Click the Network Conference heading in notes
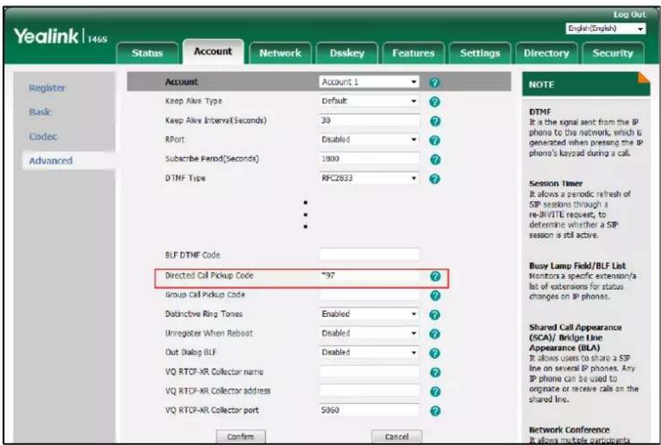This screenshot has width=661, height=445. point(570,430)
